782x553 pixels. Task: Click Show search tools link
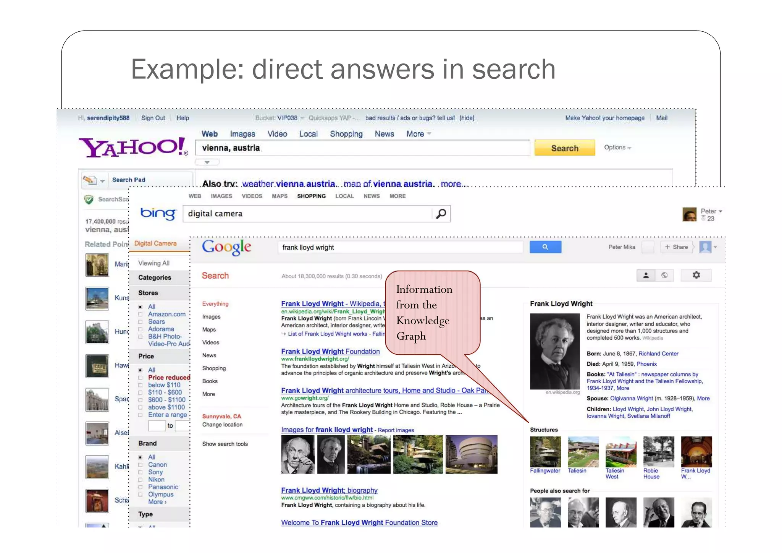pyautogui.click(x=225, y=444)
